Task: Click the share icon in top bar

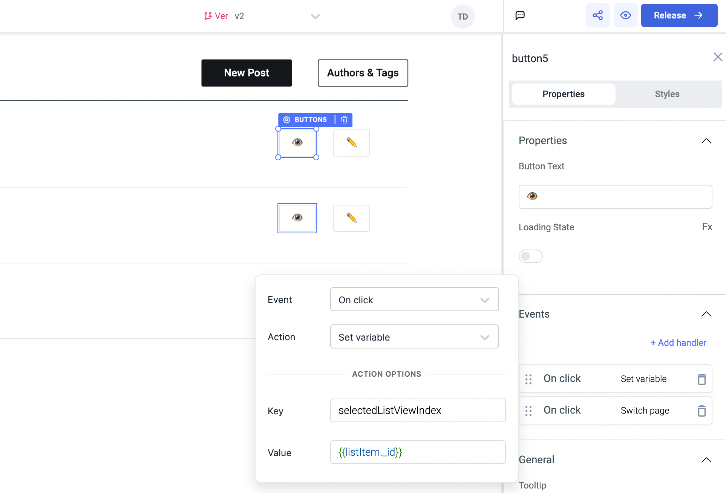Action: (597, 15)
